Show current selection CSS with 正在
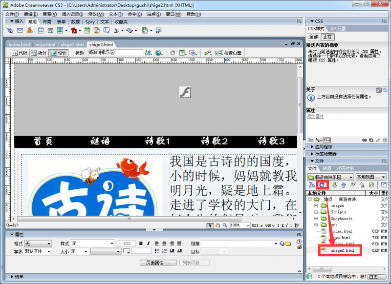The width and height of the screenshot is (391, 284). point(327,37)
